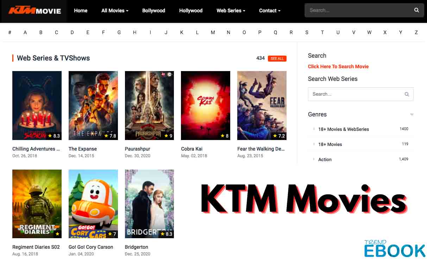Open The Expanse poster
Image resolution: width=427 pixels, height=260 pixels.
[93, 106]
